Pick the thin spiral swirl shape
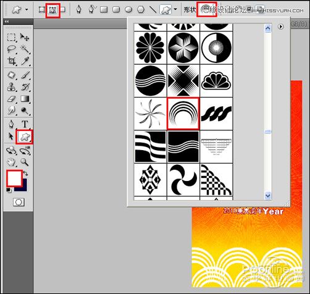Image resolution: width=310 pixels, height=294 pixels. 150,114
